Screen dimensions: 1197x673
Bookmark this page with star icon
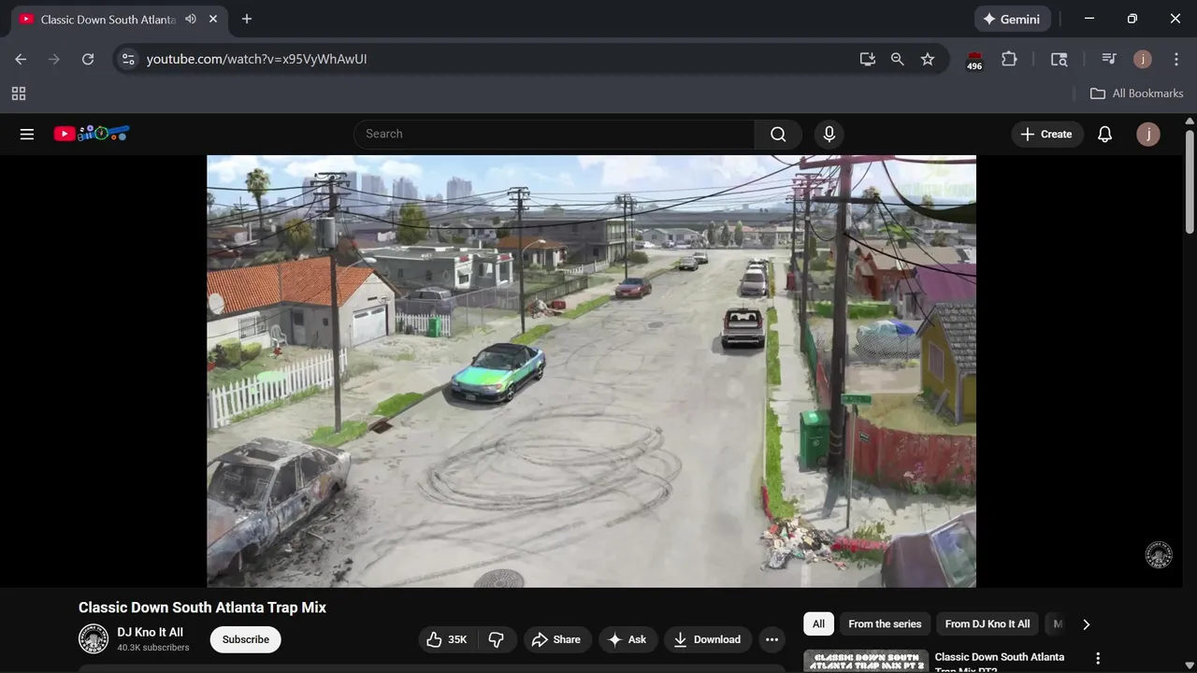click(928, 59)
